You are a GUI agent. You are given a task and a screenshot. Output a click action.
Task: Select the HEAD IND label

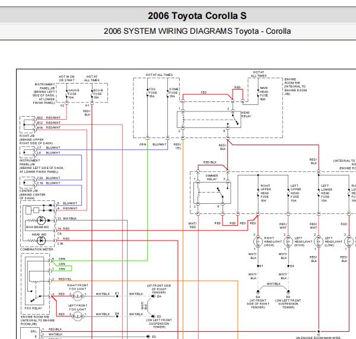pyautogui.click(x=39, y=235)
